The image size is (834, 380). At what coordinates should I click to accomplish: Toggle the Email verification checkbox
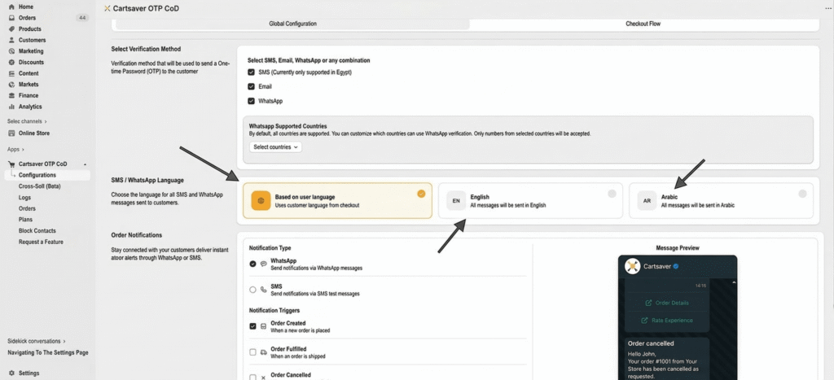(252, 86)
